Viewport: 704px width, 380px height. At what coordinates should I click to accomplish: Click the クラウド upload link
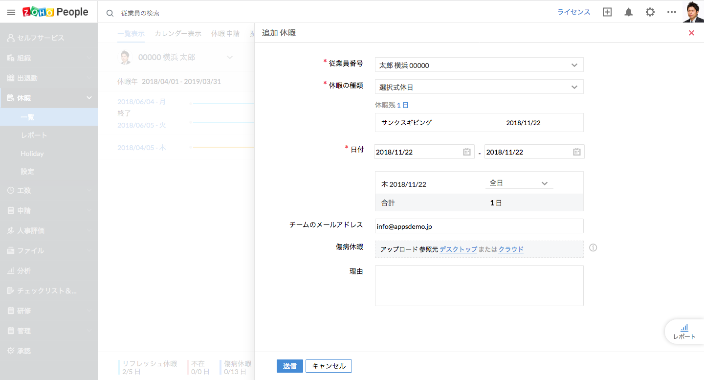pos(511,249)
